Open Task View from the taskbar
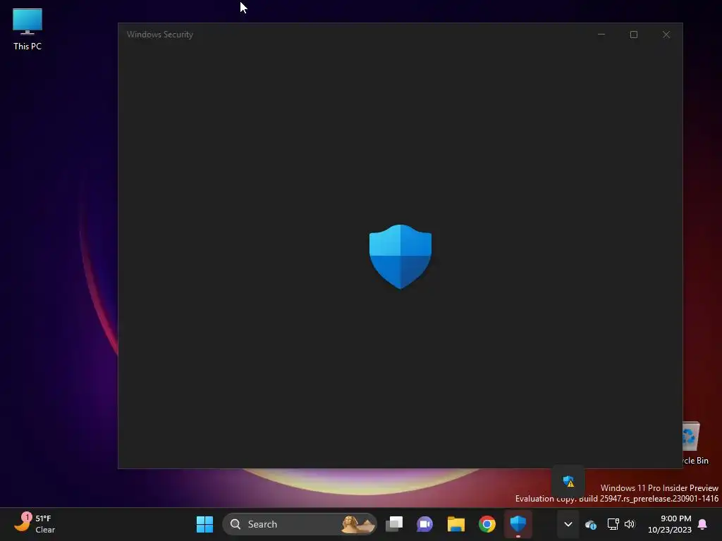The image size is (722, 541). [x=394, y=524]
